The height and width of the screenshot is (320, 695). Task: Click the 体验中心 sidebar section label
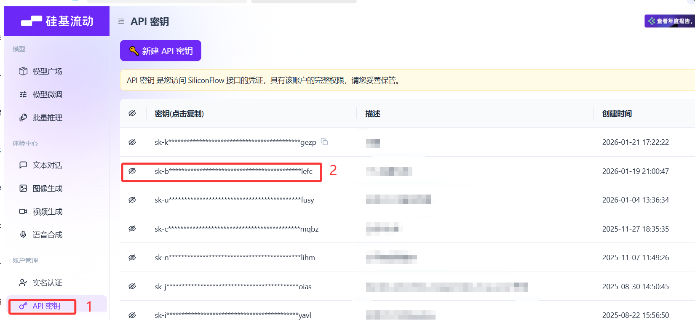click(x=25, y=144)
